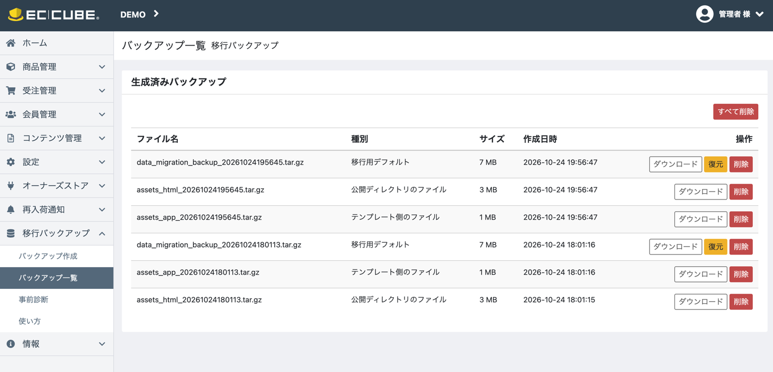Image resolution: width=773 pixels, height=372 pixels.
Task: Expand the 商品管理 chevron
Action: click(102, 67)
